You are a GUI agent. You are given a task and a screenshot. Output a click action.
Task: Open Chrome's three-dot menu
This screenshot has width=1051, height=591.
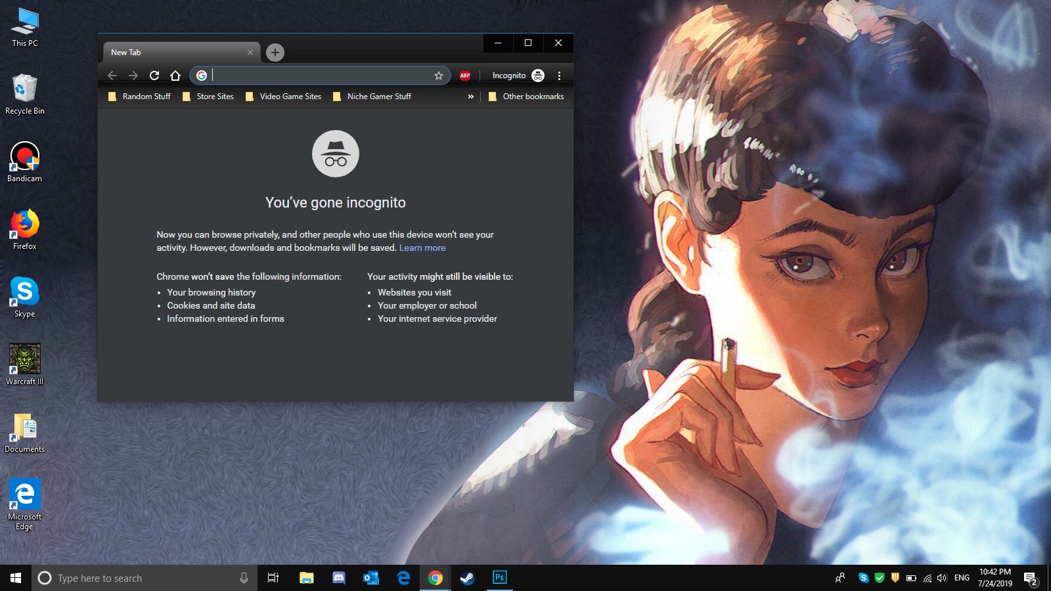pos(559,76)
